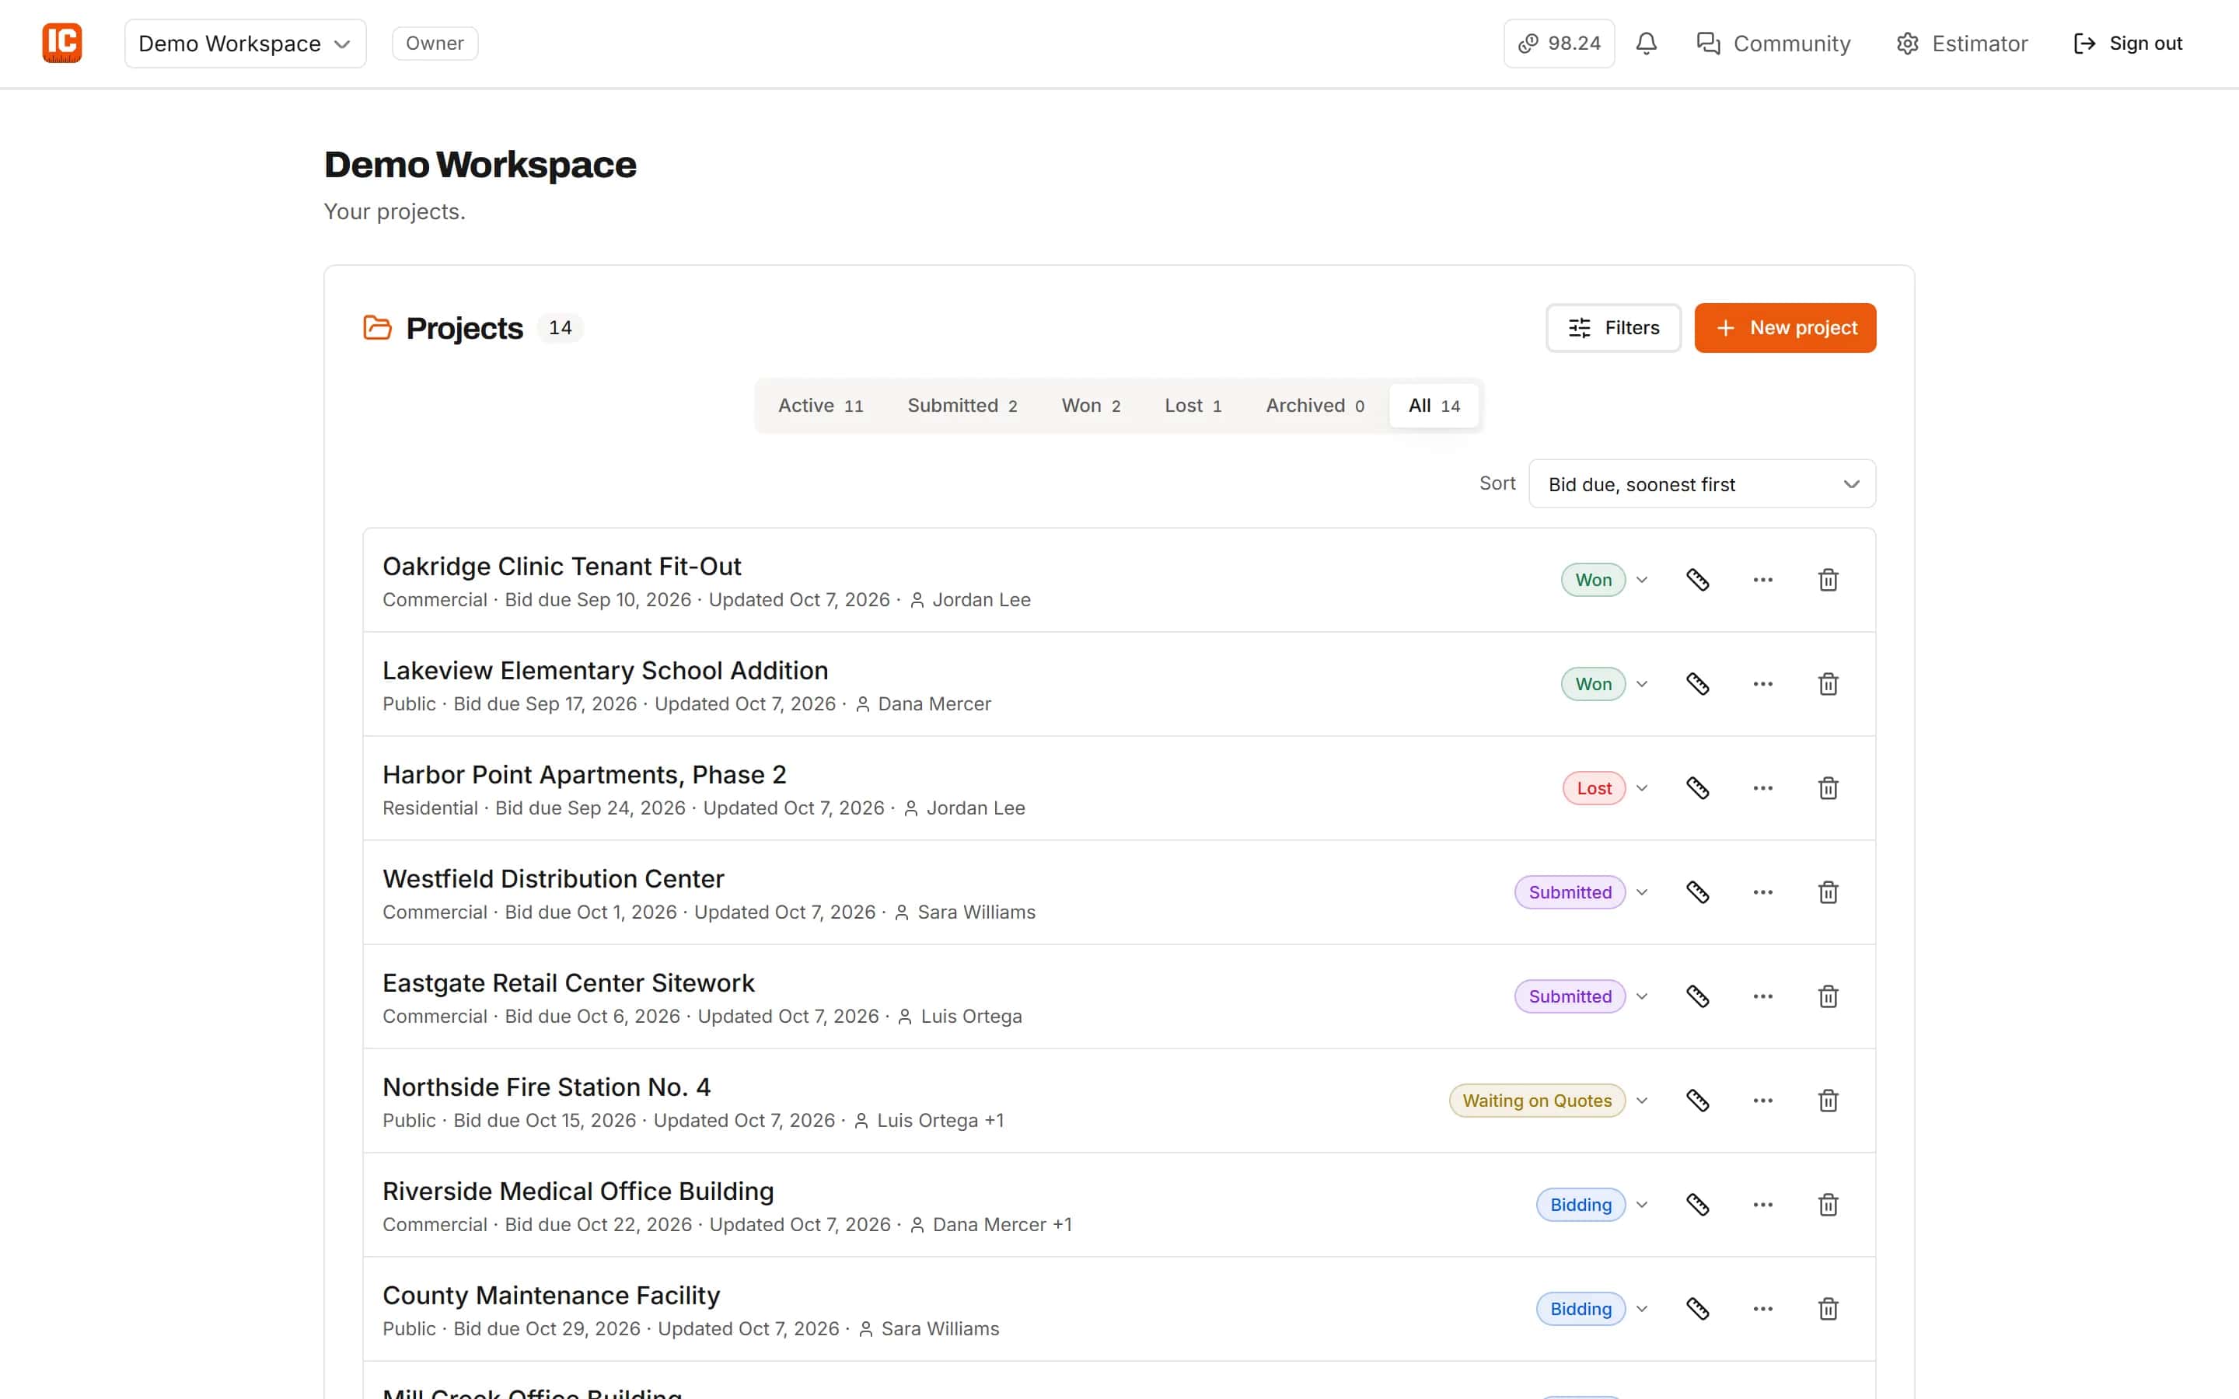This screenshot has width=2239, height=1399.
Task: Open Estimator settings
Action: (x=1961, y=44)
